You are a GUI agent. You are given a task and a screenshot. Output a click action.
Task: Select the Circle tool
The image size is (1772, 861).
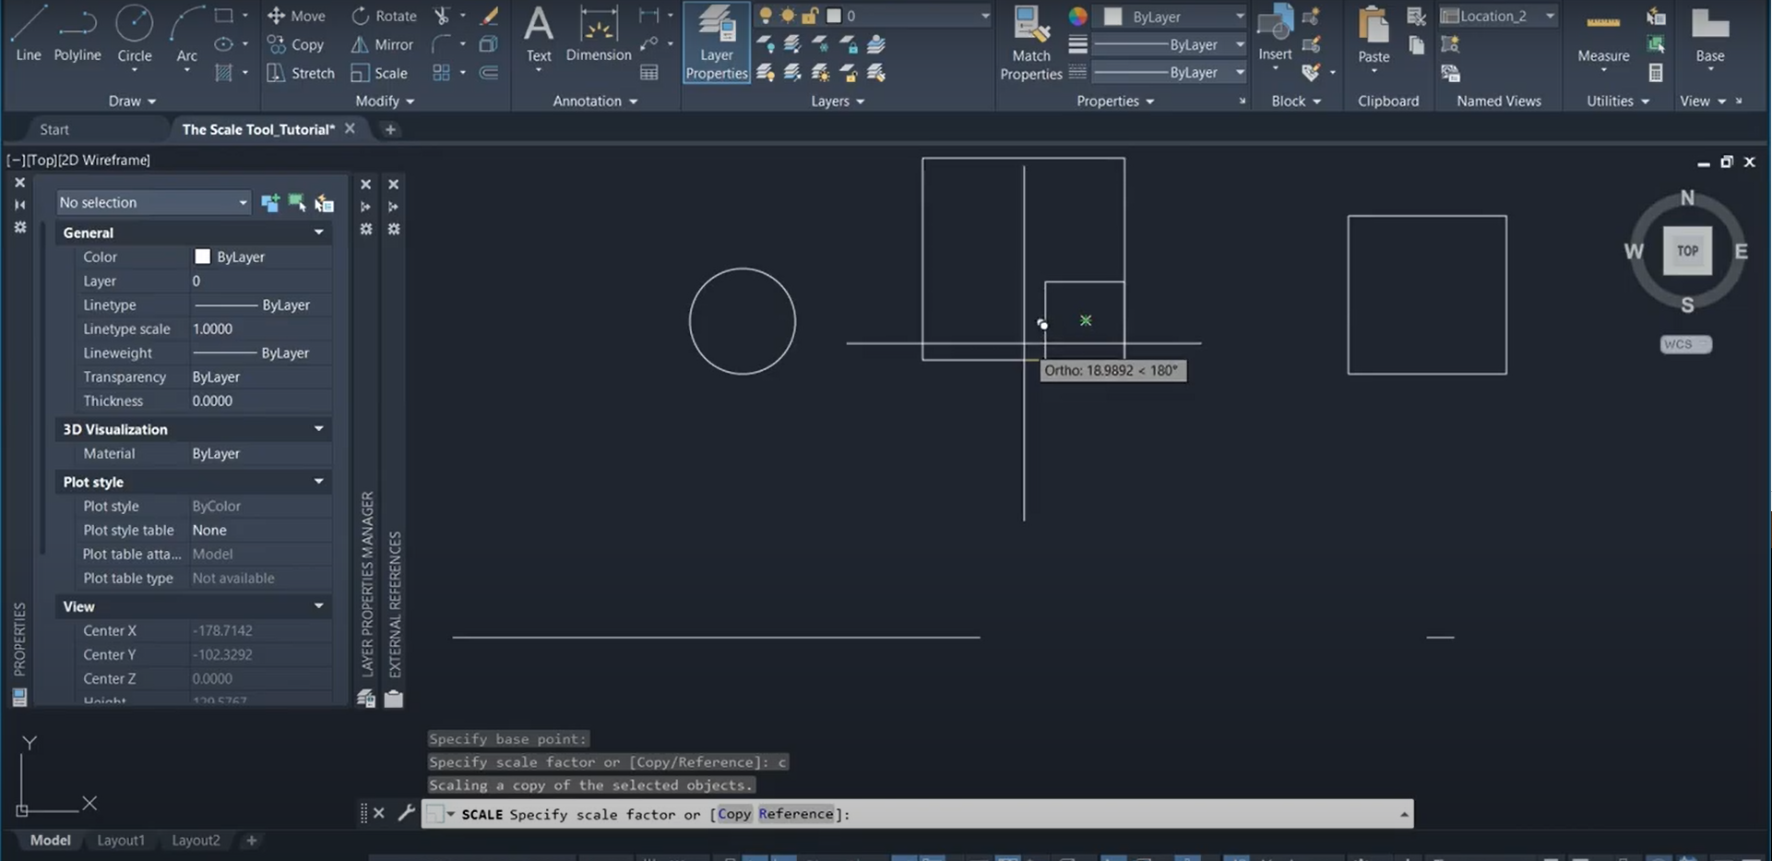pyautogui.click(x=135, y=31)
